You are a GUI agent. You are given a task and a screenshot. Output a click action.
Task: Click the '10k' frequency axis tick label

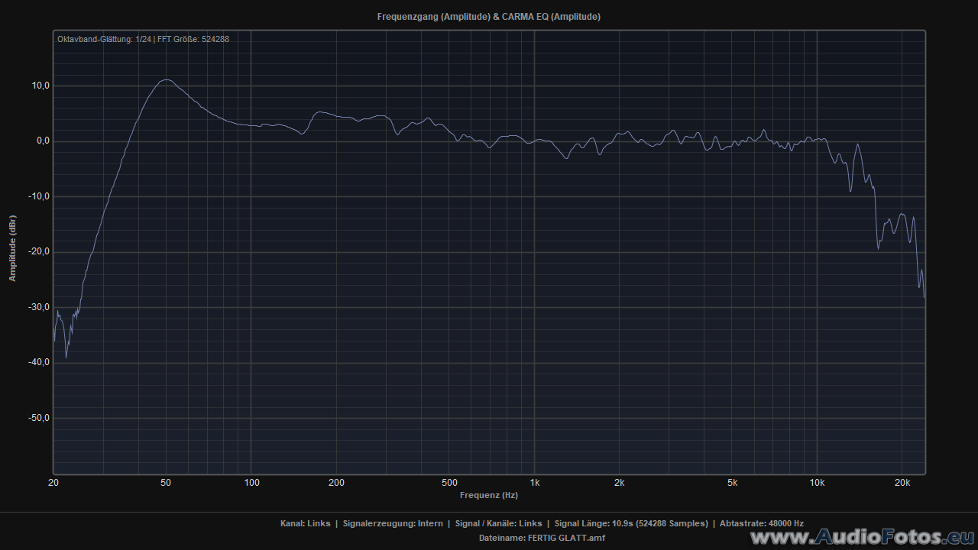(x=818, y=483)
